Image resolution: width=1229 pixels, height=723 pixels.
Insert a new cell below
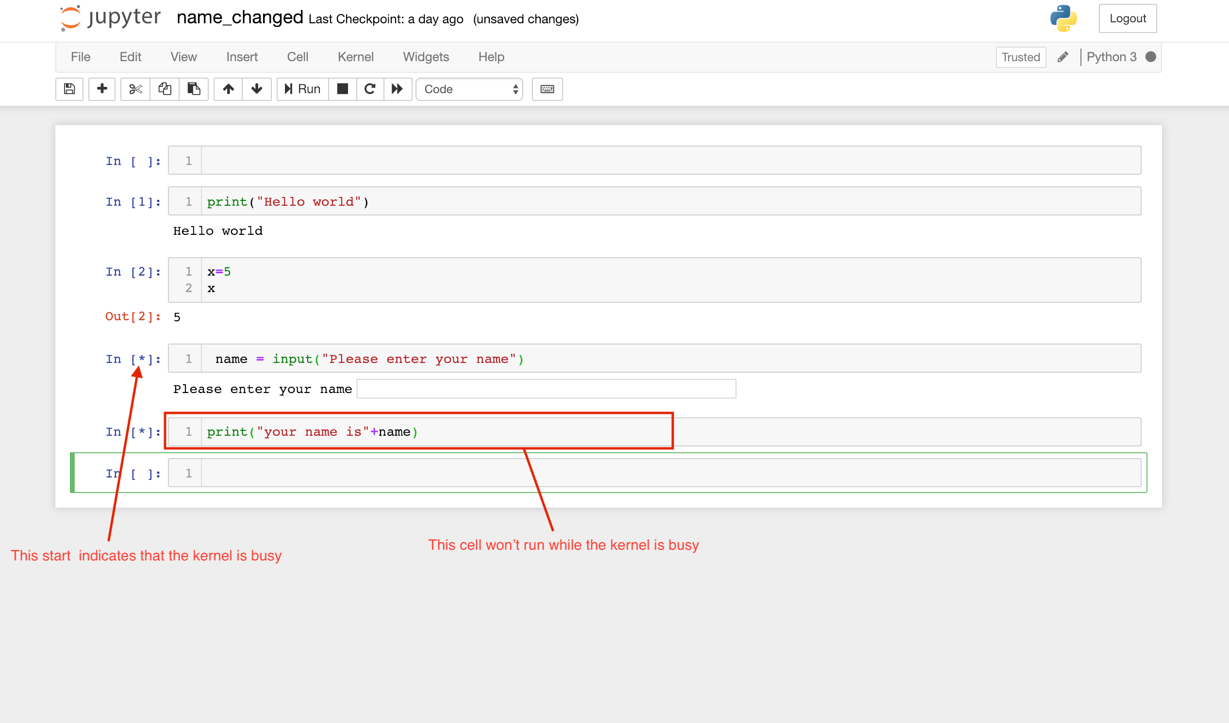click(102, 89)
